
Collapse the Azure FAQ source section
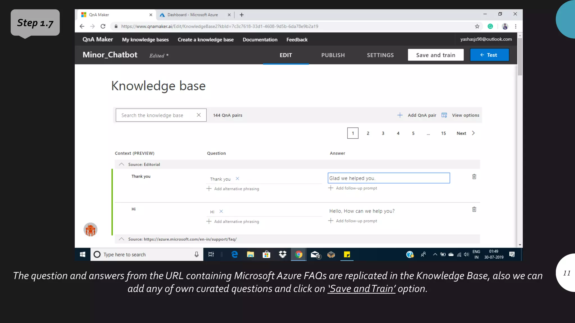(121, 239)
